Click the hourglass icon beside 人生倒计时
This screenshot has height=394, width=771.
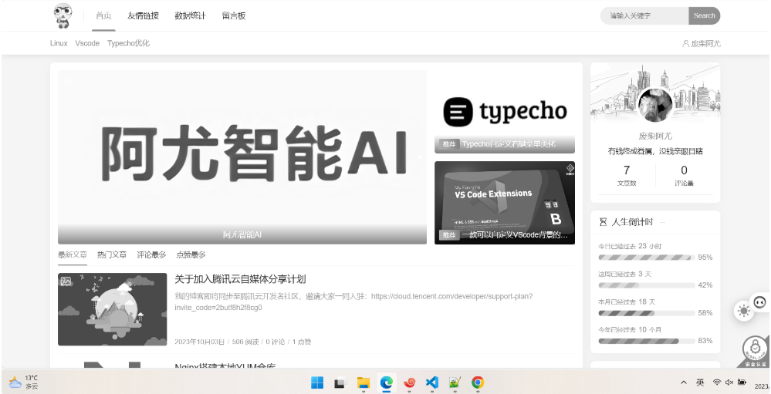pyautogui.click(x=604, y=222)
